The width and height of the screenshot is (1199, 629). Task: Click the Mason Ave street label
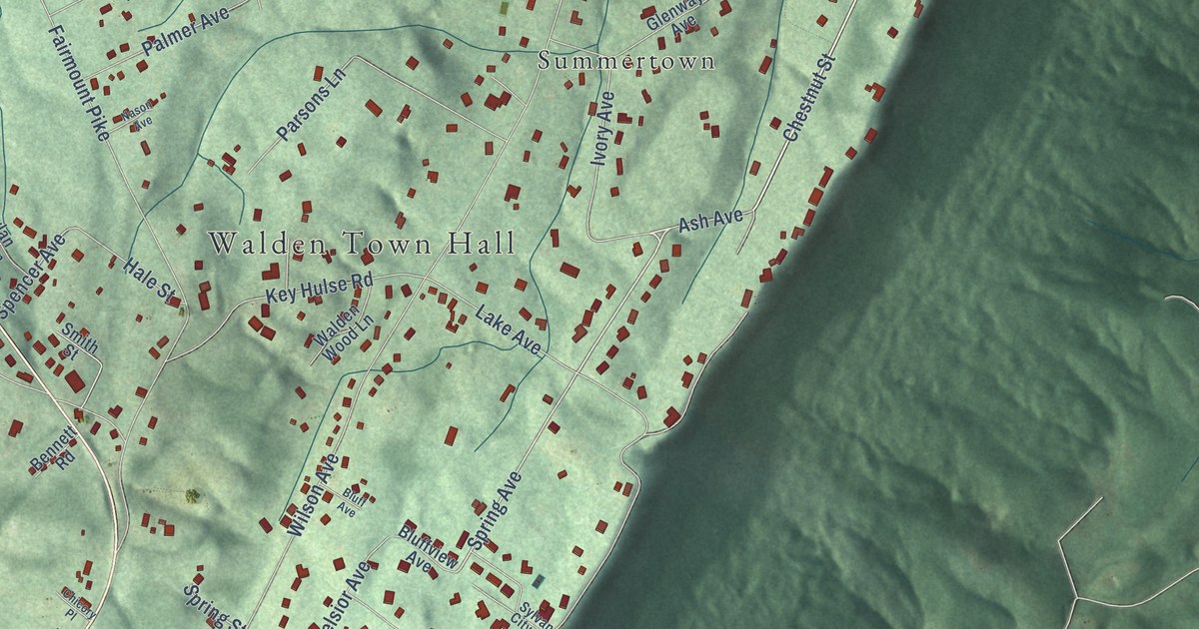tap(138, 117)
